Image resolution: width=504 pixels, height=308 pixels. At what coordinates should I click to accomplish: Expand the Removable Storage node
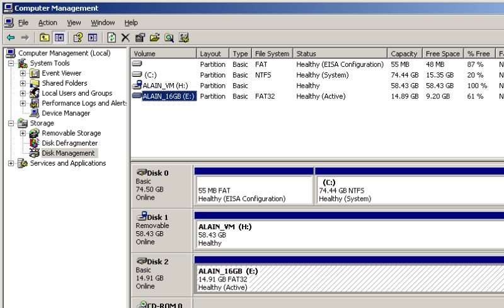[23, 133]
